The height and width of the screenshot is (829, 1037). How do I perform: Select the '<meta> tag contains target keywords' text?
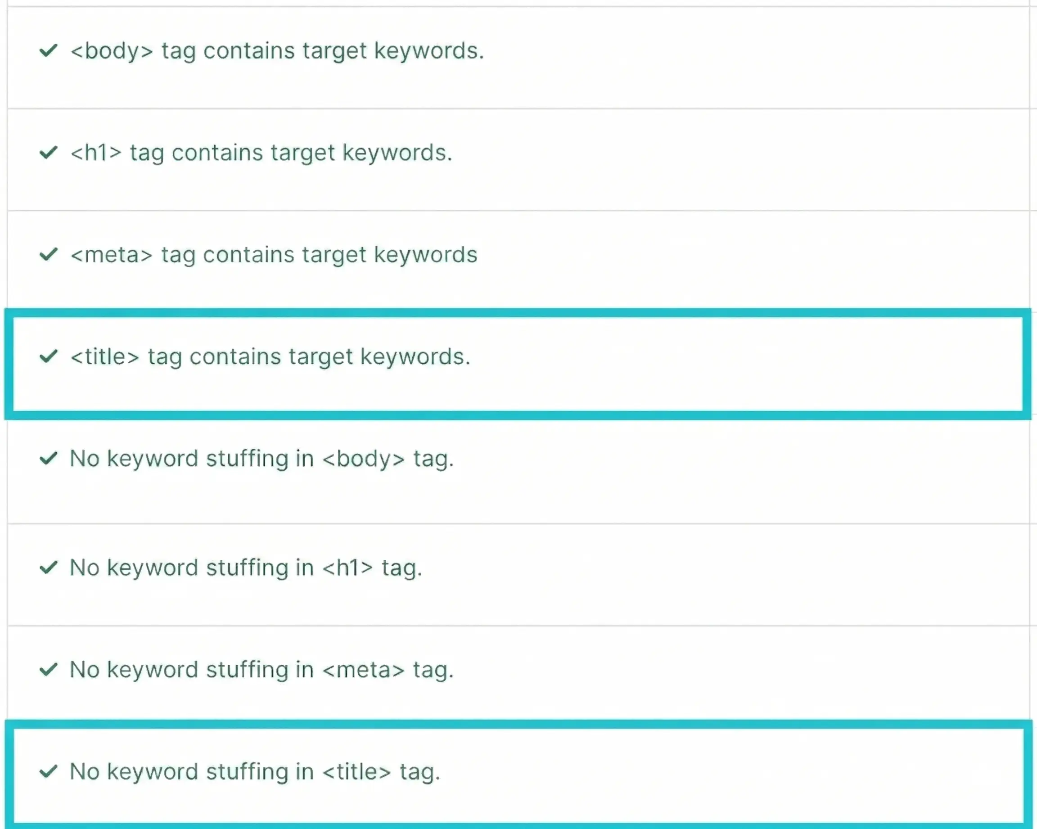tap(274, 255)
